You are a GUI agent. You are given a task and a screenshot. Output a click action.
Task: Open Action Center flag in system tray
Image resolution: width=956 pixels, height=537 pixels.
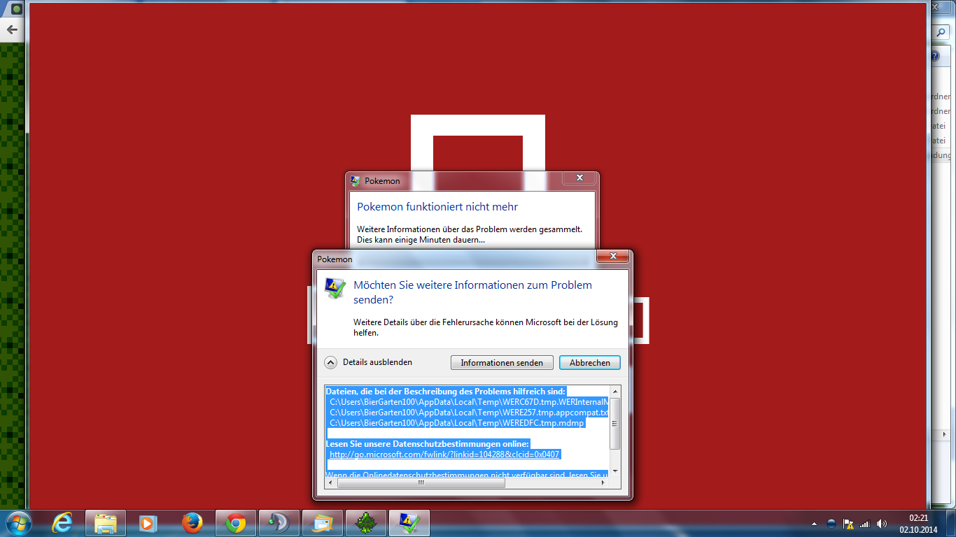pos(848,524)
